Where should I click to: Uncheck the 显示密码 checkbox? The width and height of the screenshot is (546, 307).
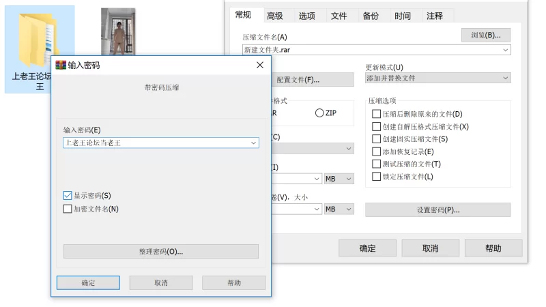point(68,196)
